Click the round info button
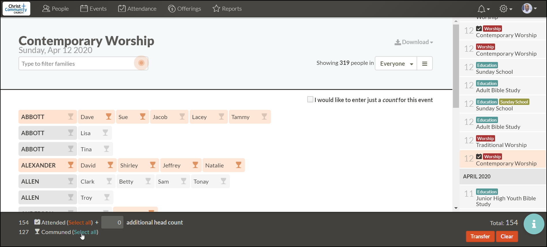Image resolution: width=547 pixels, height=247 pixels. 534,224
